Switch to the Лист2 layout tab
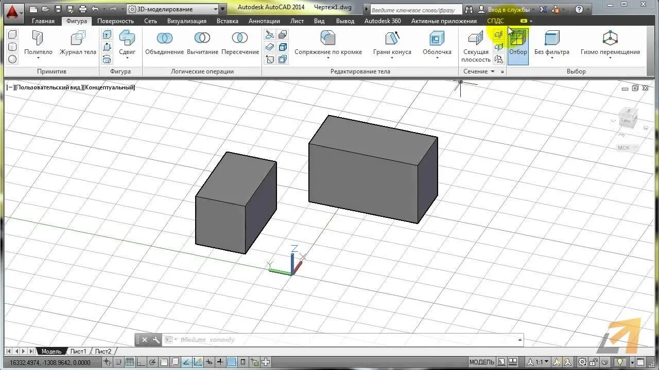The width and height of the screenshot is (659, 370). [103, 351]
